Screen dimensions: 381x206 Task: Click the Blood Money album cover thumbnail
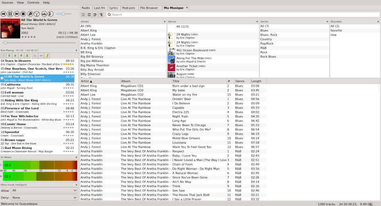point(10,29)
